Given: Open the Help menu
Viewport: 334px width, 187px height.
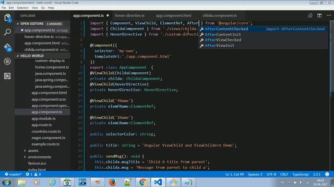Looking at the screenshot, I should click(51, 8).
